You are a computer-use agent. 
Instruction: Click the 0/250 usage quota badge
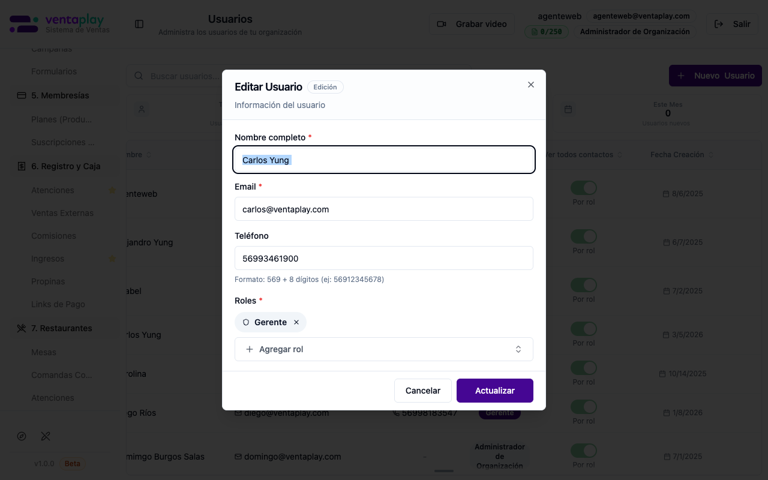tap(547, 31)
